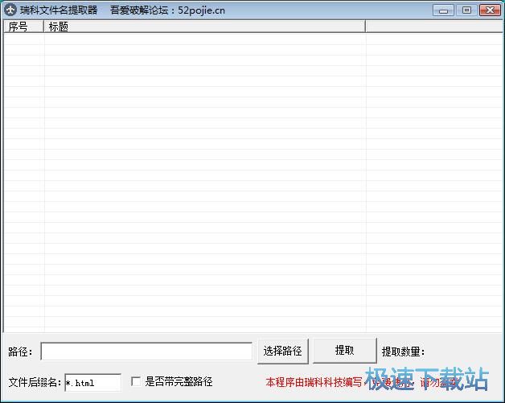Enable the 是否带完整路径 checkbox
This screenshot has width=505, height=403.
(x=136, y=382)
